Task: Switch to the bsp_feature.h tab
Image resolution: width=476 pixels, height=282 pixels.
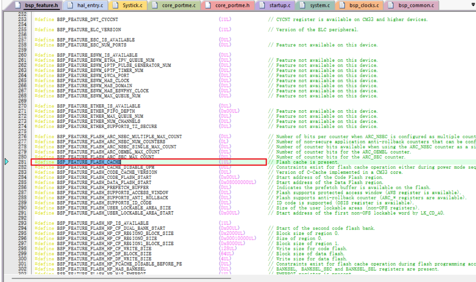Action: (37, 5)
